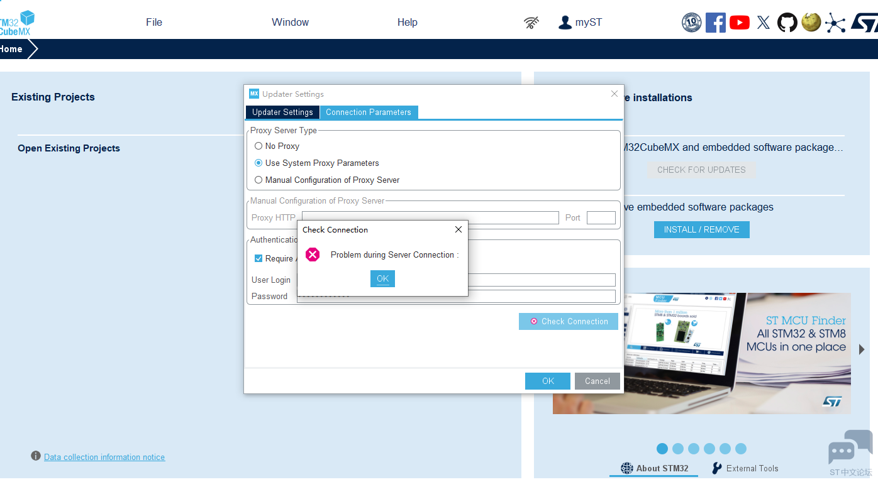Click the User Login input field
Image resolution: width=878 pixels, height=482 pixels.
coord(541,280)
